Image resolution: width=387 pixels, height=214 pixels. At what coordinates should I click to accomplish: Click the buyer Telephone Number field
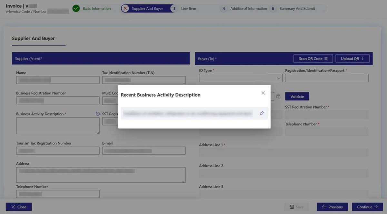pyautogui.click(x=327, y=132)
